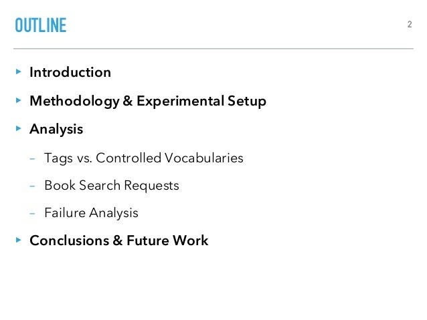Click the words Future Work
Image resolution: width=427 pixels, height=320 pixels.
[167, 241]
